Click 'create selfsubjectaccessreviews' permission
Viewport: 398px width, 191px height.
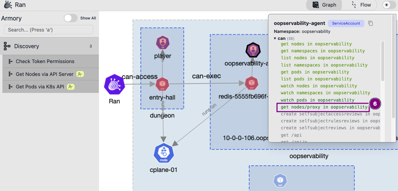330,114
